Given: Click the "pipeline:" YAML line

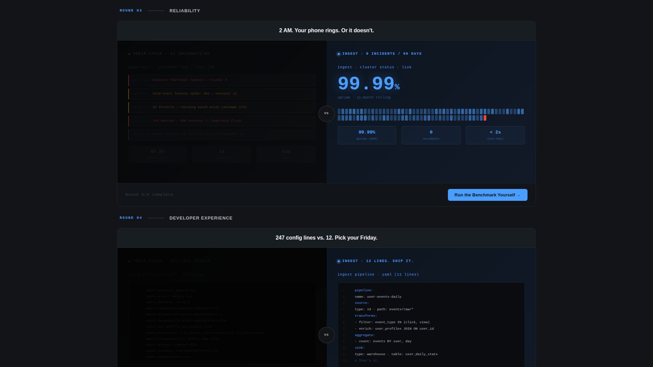Looking at the screenshot, I should click(364, 290).
